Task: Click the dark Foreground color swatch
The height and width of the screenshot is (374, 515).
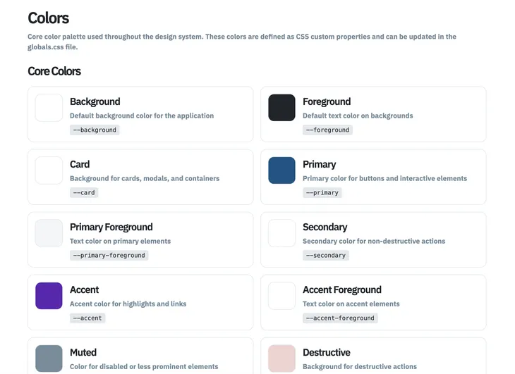Action: 281,108
